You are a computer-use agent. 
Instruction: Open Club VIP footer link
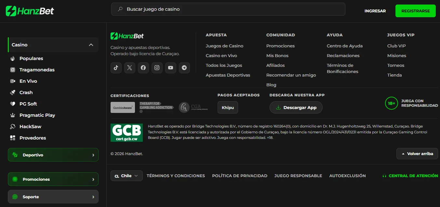(396, 46)
